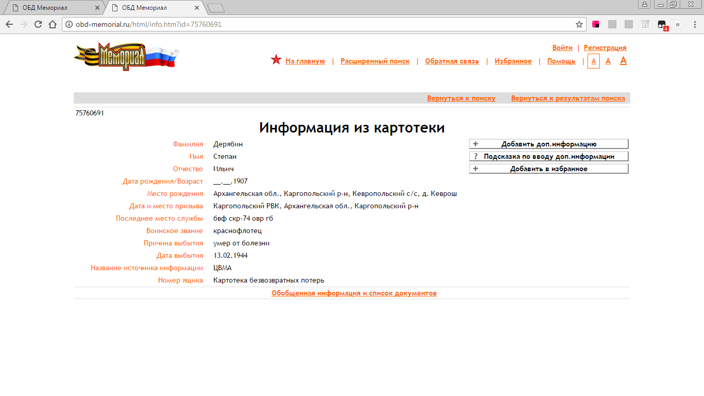Open the browser home page icon

[x=53, y=24]
